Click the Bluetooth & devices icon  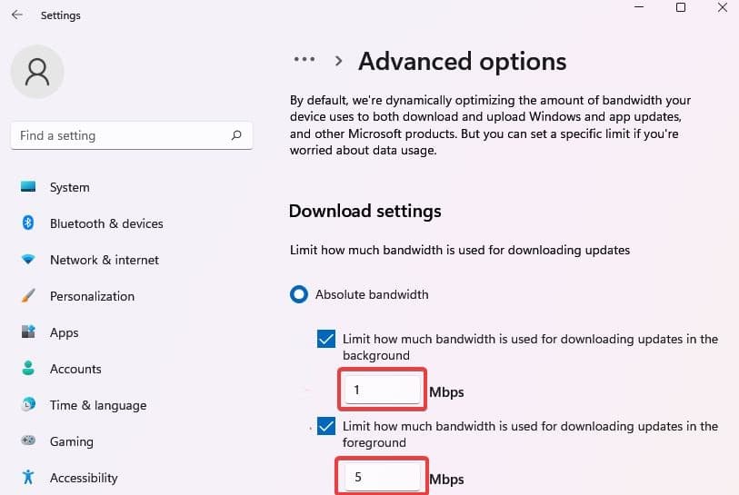tap(28, 223)
